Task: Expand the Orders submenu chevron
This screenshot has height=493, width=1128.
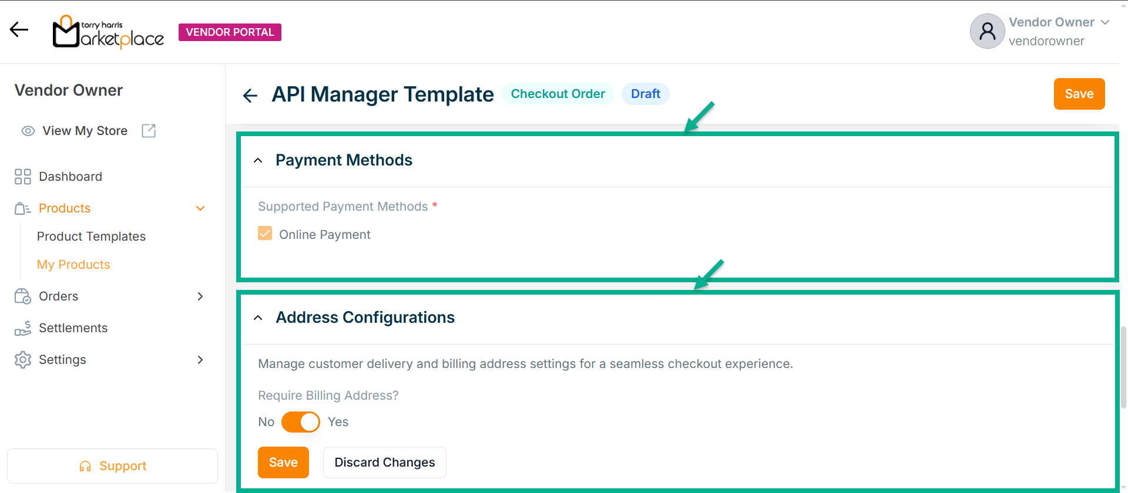Action: point(200,296)
